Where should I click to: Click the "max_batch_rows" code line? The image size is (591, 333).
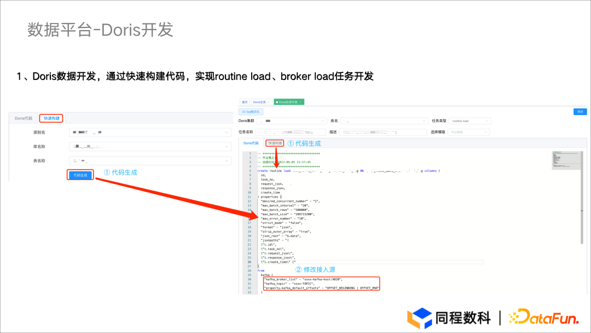(285, 210)
